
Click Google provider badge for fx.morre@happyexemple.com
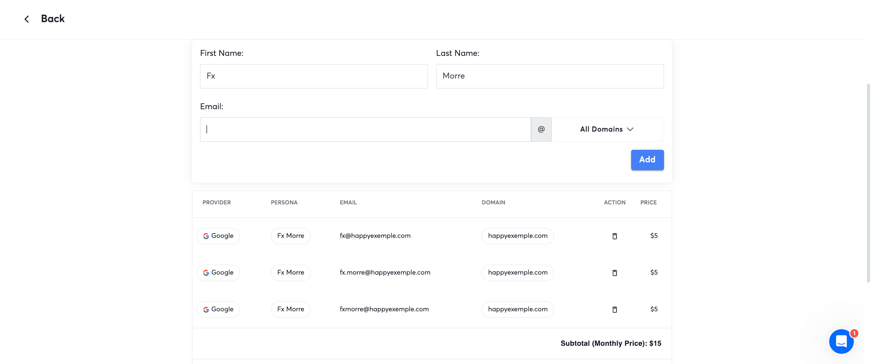(218, 273)
